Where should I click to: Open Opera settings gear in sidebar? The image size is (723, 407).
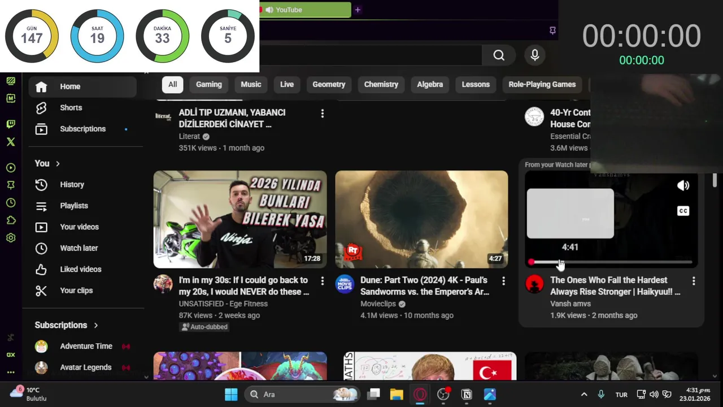tap(11, 238)
